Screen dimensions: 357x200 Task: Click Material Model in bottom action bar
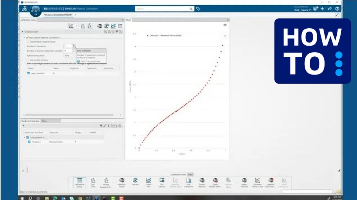tap(122, 182)
